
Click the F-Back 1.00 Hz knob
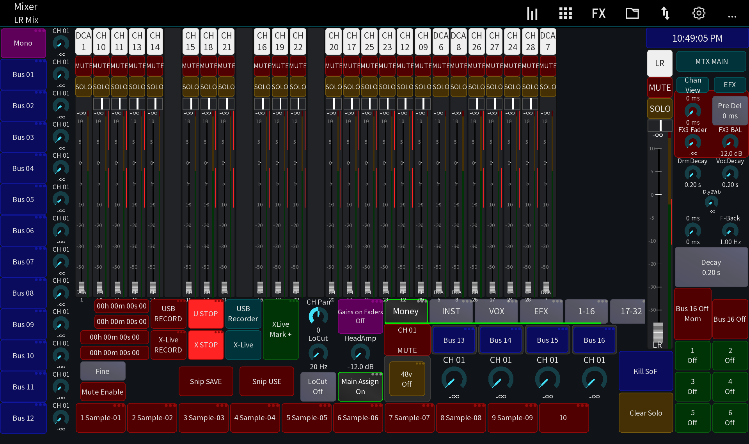tap(730, 231)
